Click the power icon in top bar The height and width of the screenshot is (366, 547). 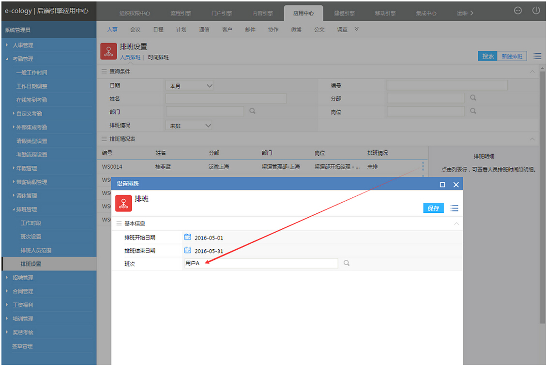pos(536,11)
